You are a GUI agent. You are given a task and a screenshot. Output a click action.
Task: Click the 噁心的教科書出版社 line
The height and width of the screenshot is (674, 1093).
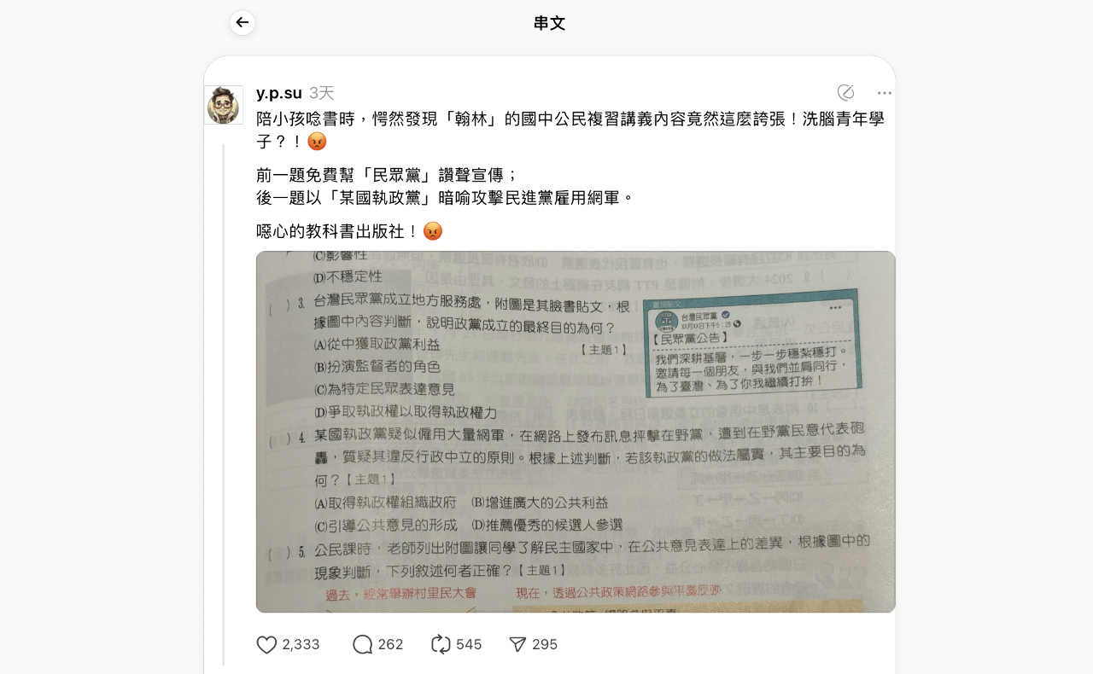tap(349, 231)
